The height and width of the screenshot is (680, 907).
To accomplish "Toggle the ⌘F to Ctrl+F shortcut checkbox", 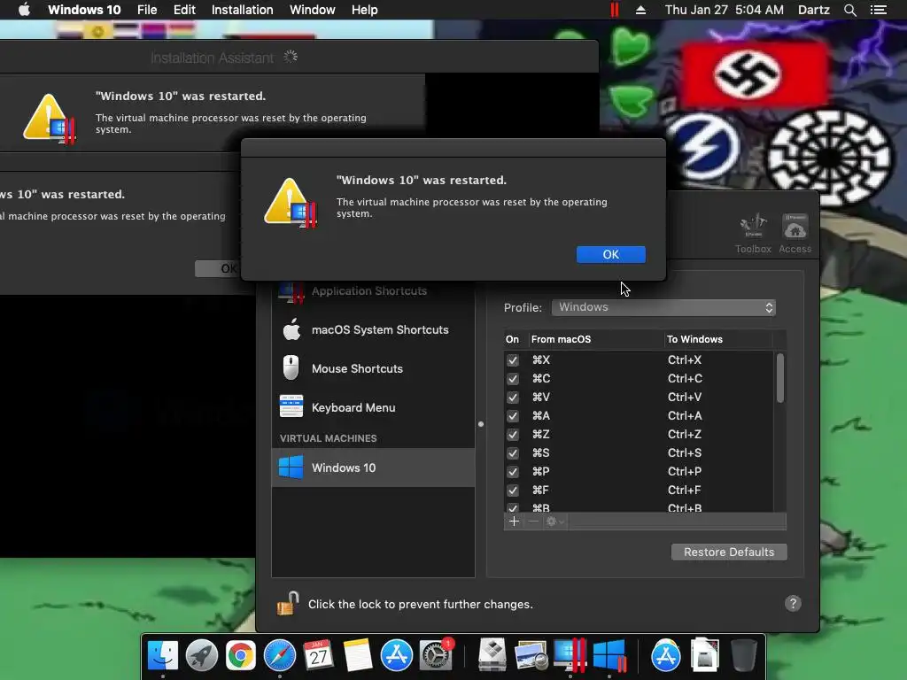I will (x=513, y=491).
